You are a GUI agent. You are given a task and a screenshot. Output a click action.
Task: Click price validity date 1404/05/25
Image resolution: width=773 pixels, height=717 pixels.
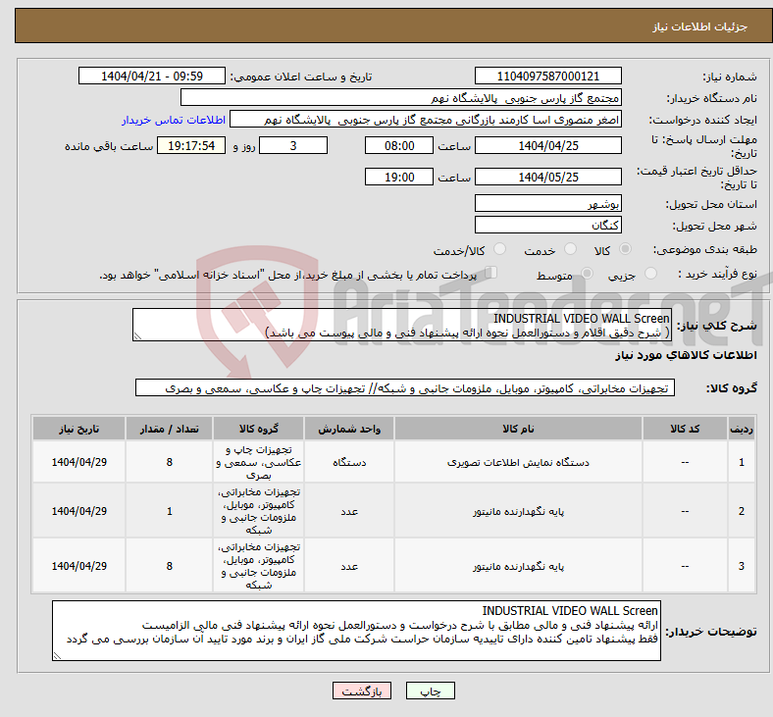[x=547, y=177]
